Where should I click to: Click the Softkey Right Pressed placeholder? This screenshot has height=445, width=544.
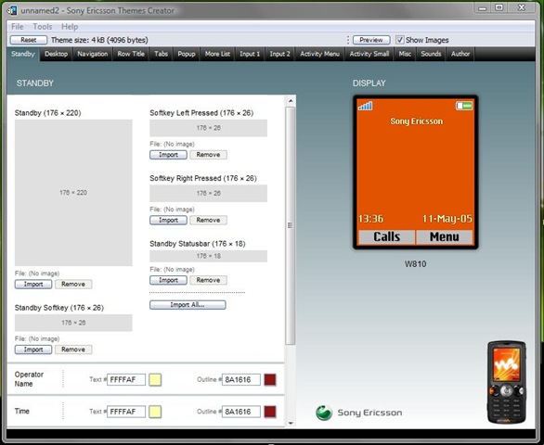click(208, 193)
